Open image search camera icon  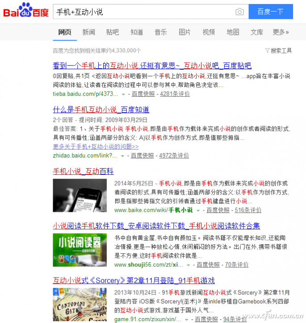pyautogui.click(x=239, y=12)
